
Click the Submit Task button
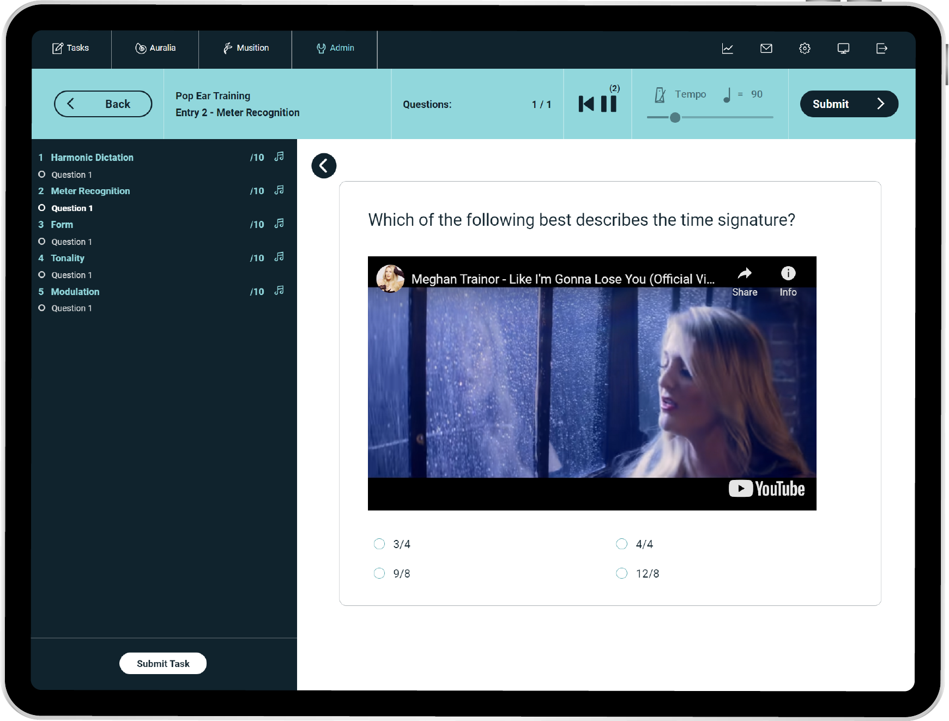click(162, 663)
